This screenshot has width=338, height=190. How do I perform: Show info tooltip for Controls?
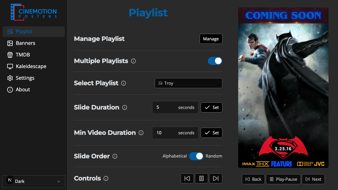(x=106, y=179)
